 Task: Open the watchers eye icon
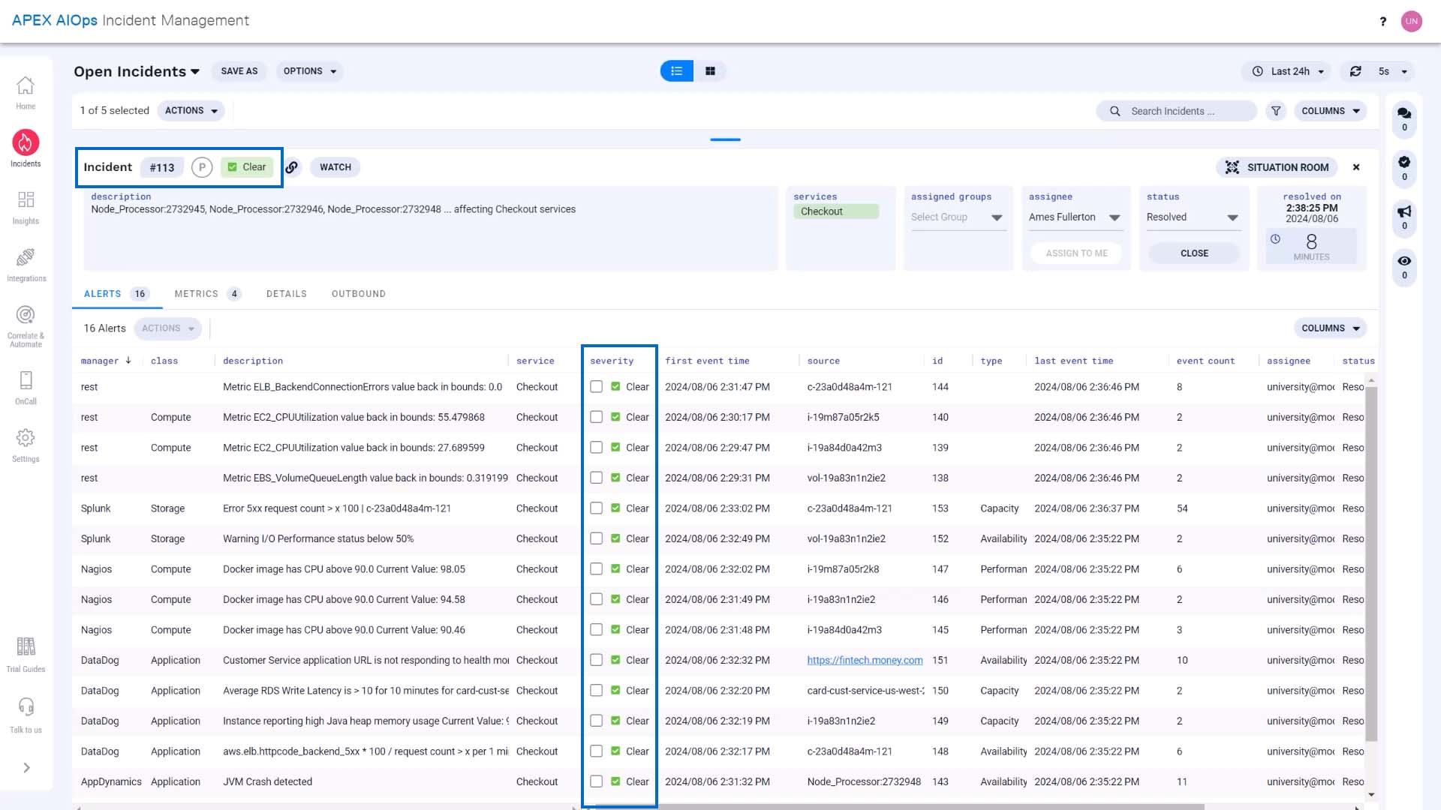(1404, 261)
